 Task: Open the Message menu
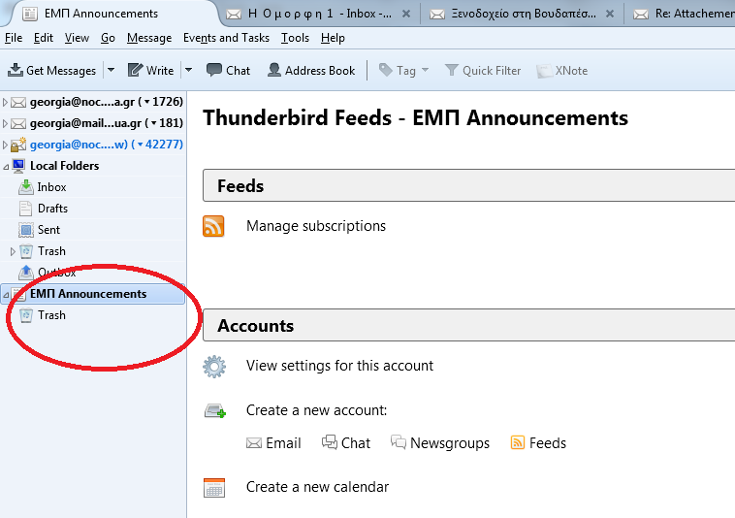149,38
